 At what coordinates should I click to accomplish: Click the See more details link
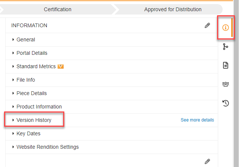197,120
